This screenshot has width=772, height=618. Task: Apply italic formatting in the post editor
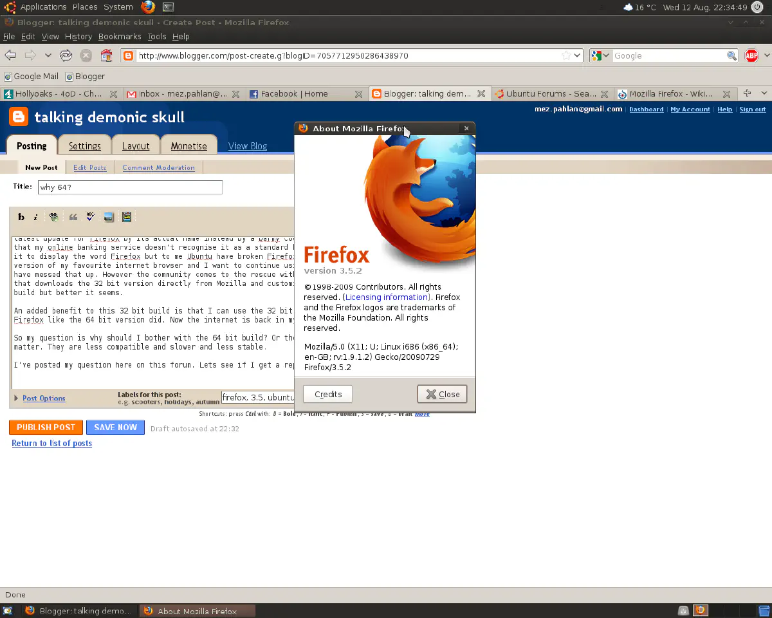(x=36, y=217)
